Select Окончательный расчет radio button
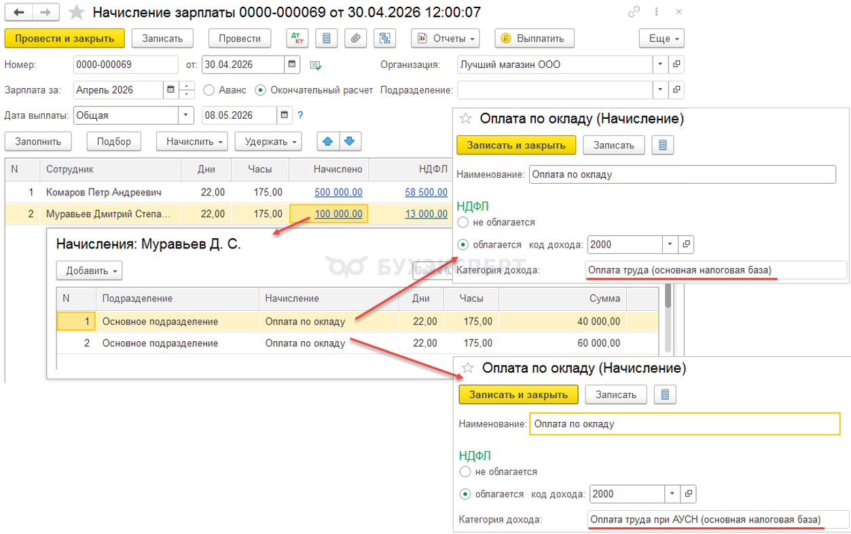Viewport: 851px width, 534px height. pyautogui.click(x=260, y=90)
